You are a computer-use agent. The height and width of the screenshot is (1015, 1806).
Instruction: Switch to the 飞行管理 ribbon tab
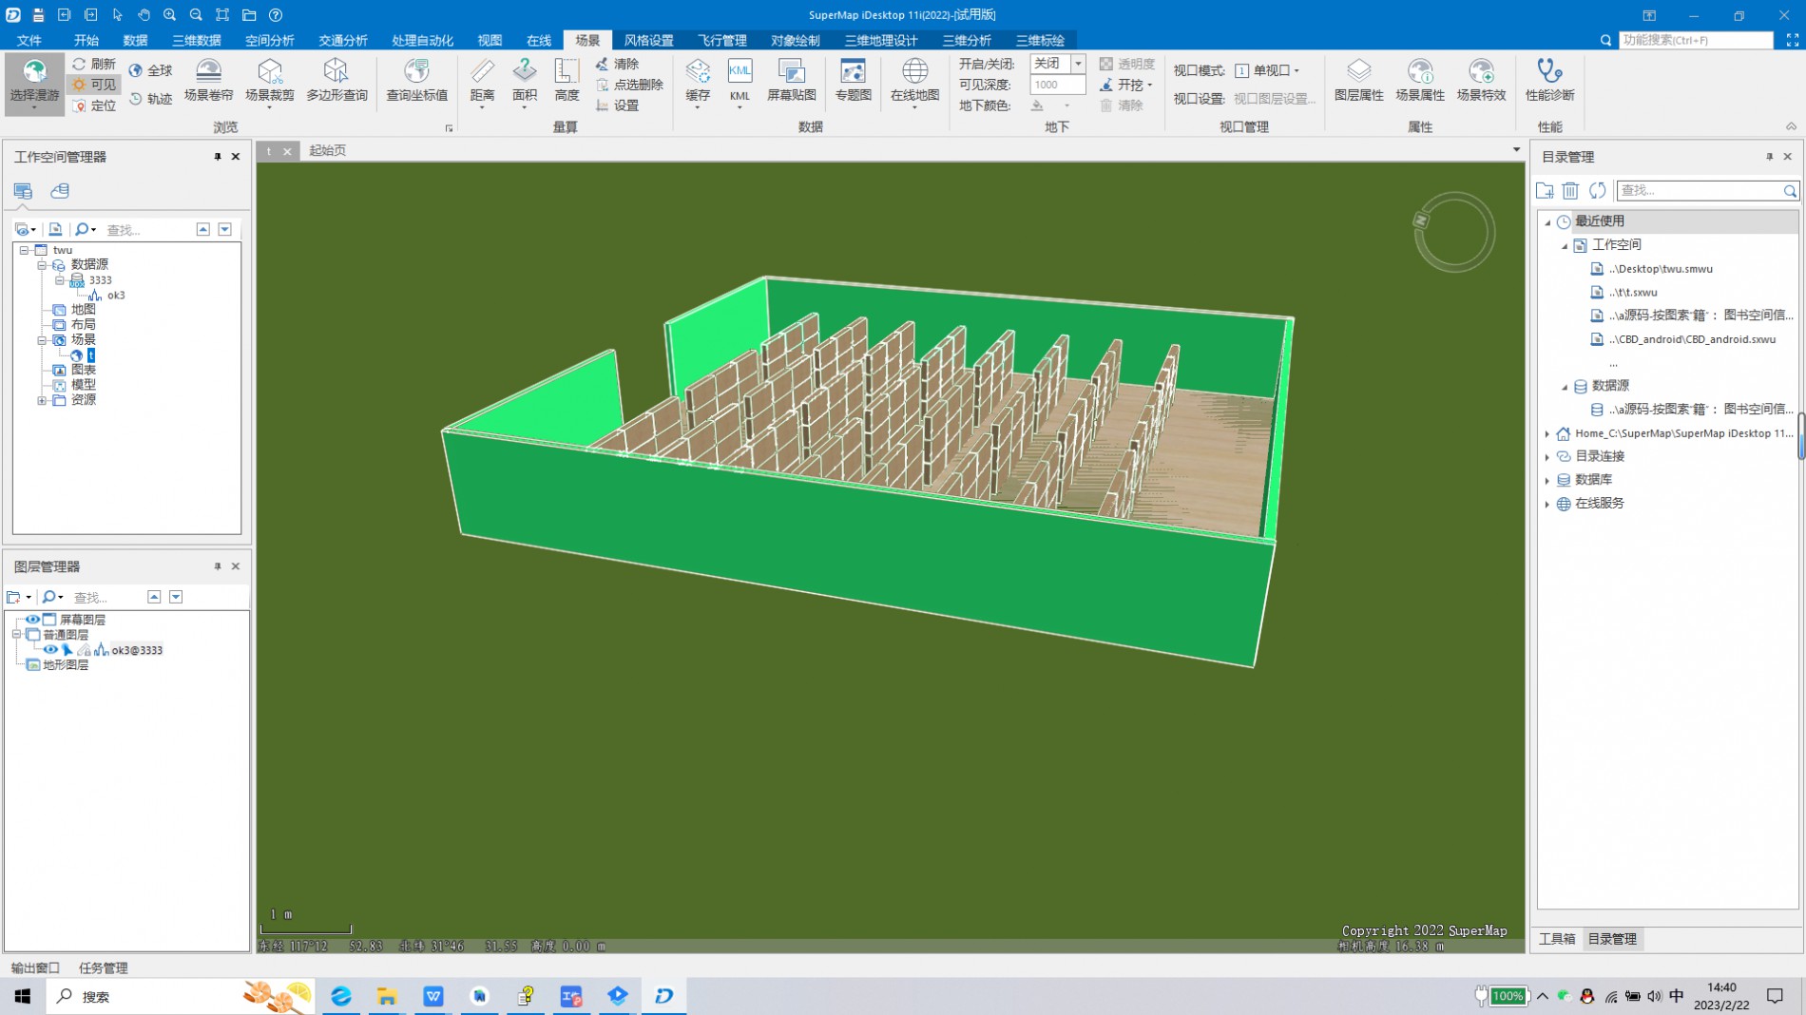click(x=721, y=40)
